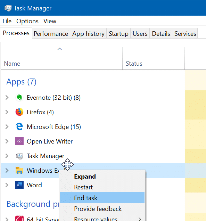Viewport: 206px width, 221px height.
Task: Expand the Word process entry
Action: tap(7, 185)
